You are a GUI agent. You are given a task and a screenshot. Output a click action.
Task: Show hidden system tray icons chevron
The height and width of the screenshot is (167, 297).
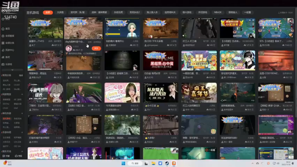pos(252,163)
